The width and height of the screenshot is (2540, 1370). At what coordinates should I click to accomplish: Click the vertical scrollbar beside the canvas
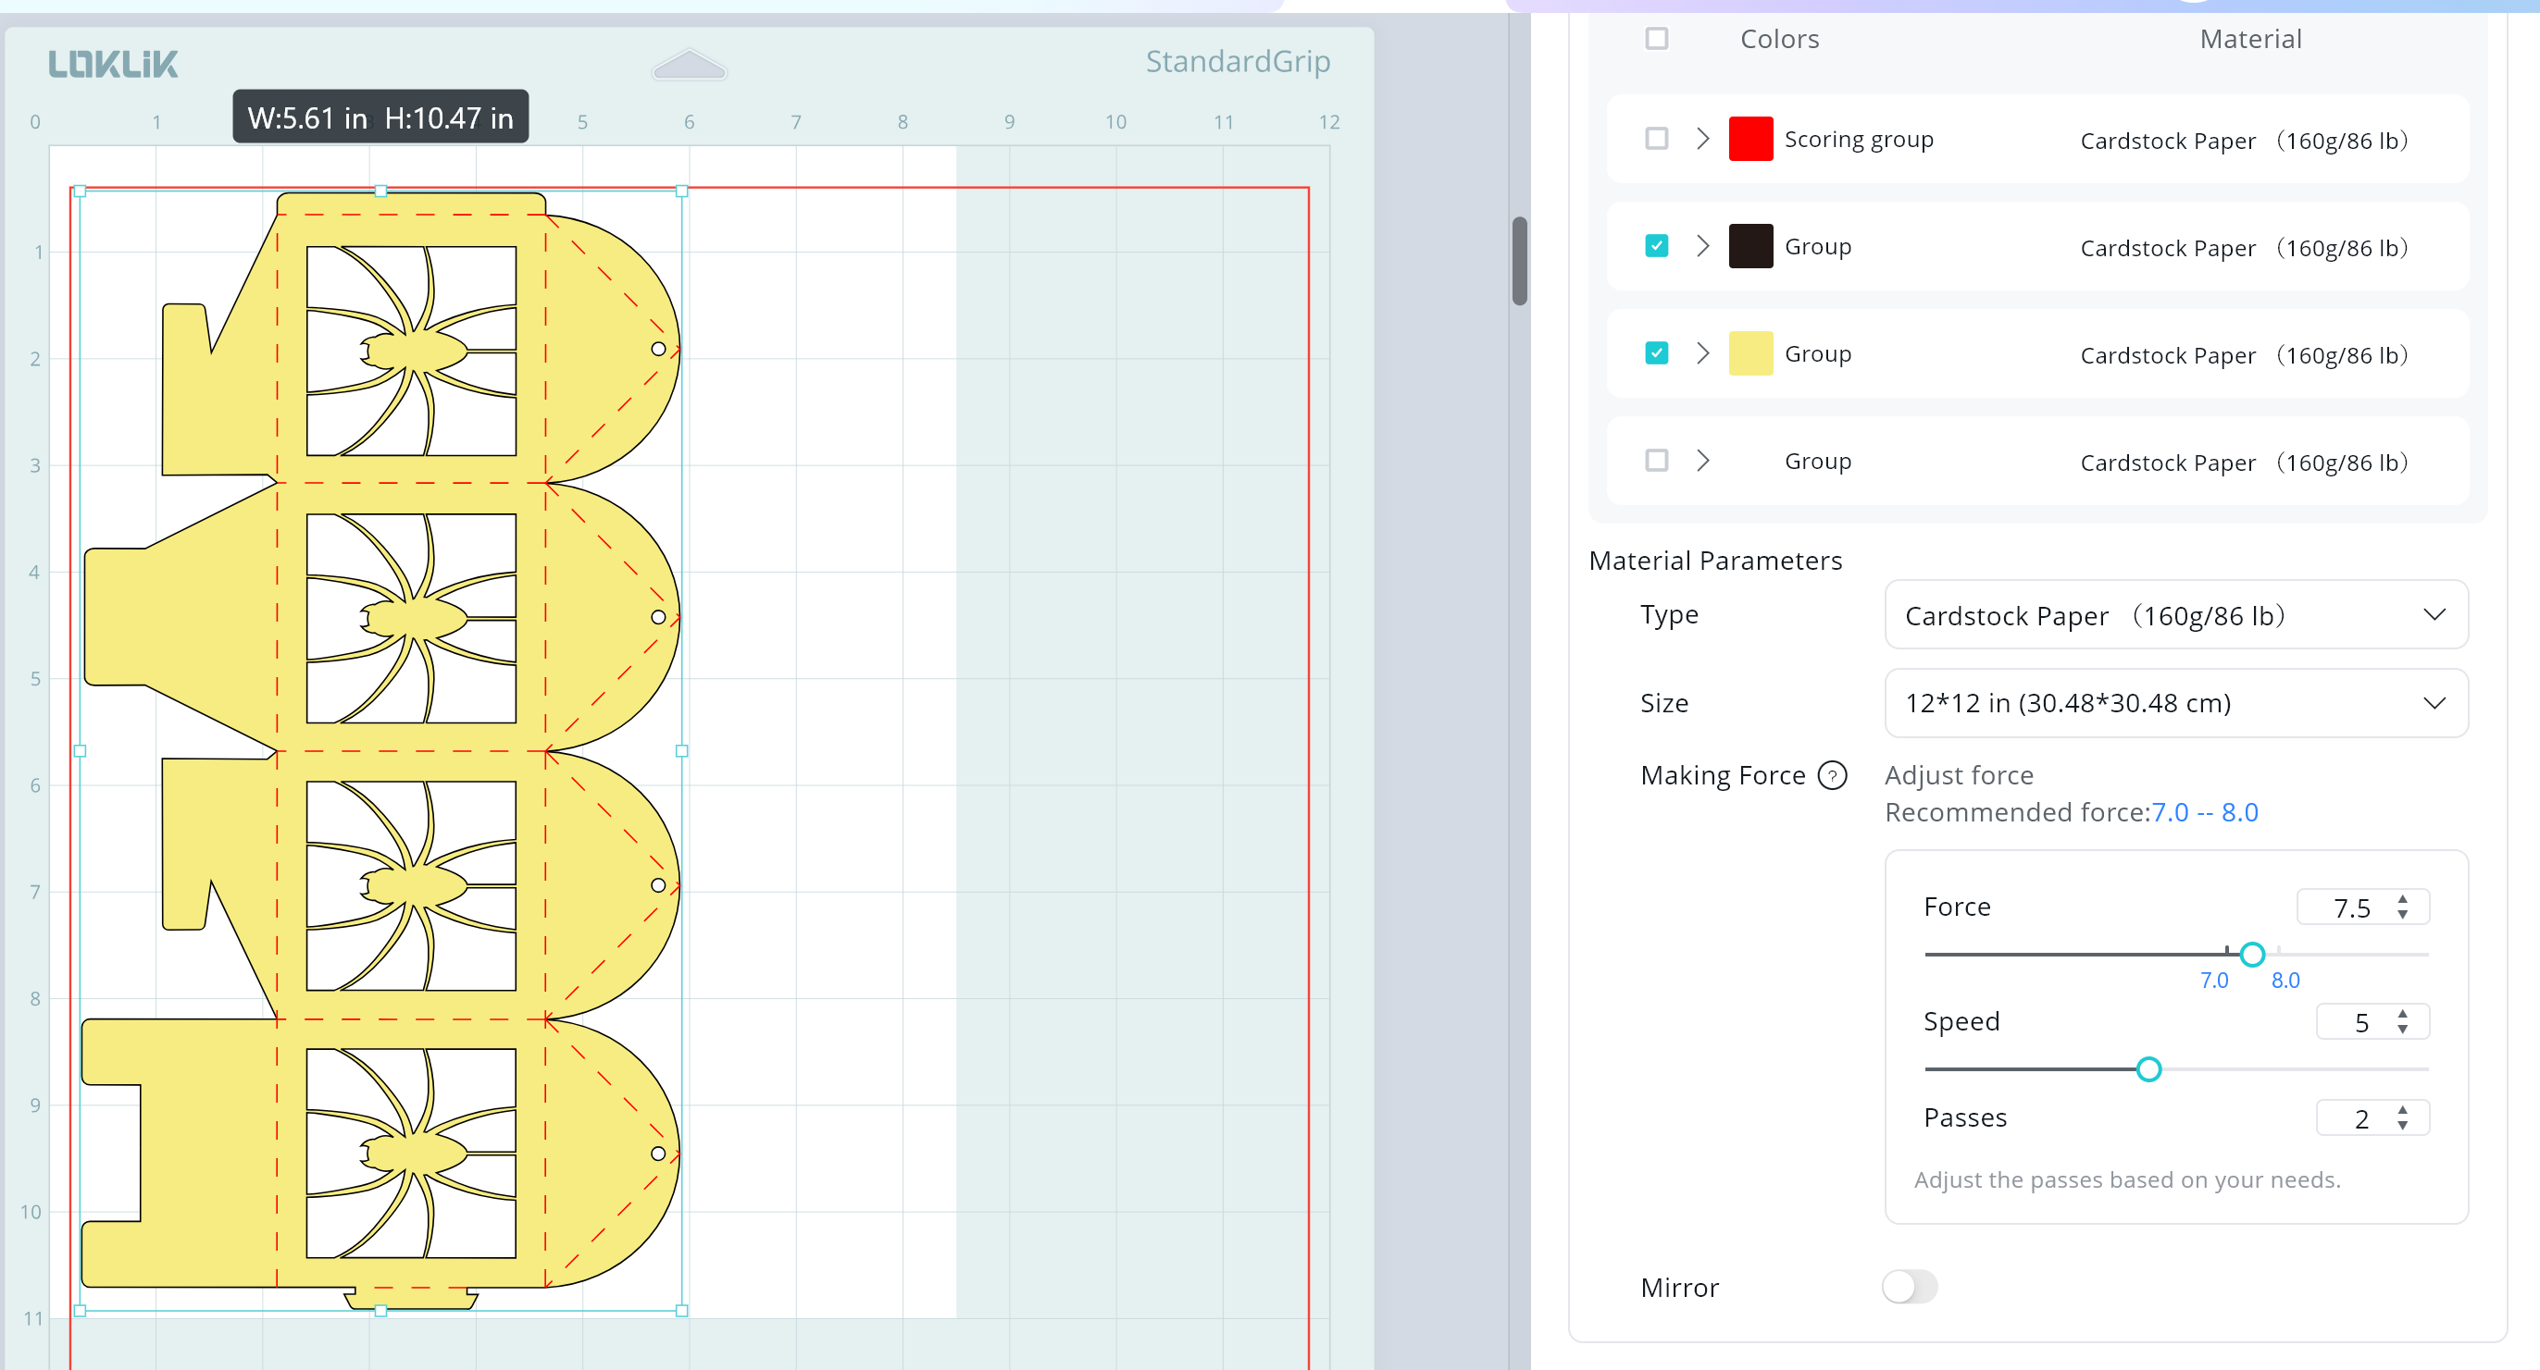click(x=1520, y=261)
